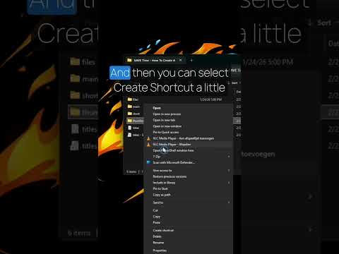
Task: Click the '6 items' status bar text
Action: click(131, 171)
